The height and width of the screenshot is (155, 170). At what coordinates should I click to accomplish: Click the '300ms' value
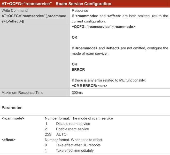pos(77,93)
